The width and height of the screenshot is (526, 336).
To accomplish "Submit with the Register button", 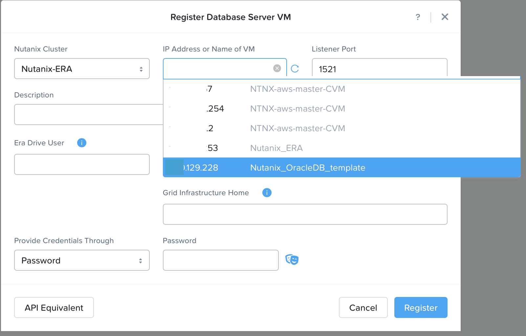I will pos(421,307).
